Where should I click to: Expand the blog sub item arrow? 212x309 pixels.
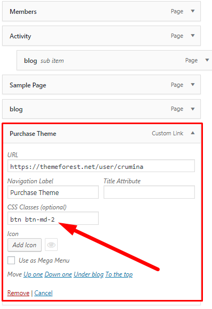pos(207,60)
